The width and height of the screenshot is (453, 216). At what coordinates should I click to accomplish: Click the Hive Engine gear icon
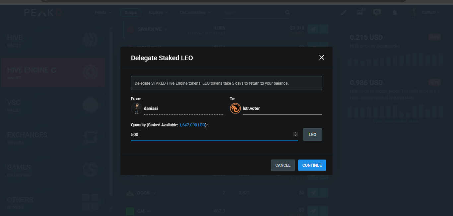click(90, 72)
